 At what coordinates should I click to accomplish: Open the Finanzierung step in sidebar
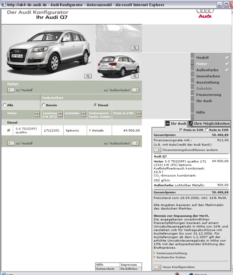click(209, 95)
